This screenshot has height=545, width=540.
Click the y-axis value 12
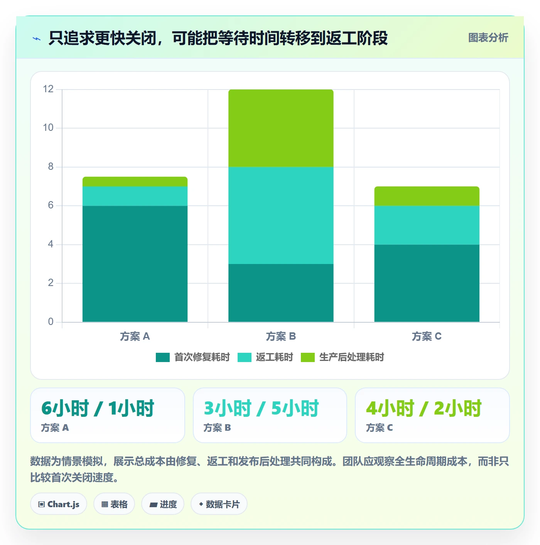48,89
